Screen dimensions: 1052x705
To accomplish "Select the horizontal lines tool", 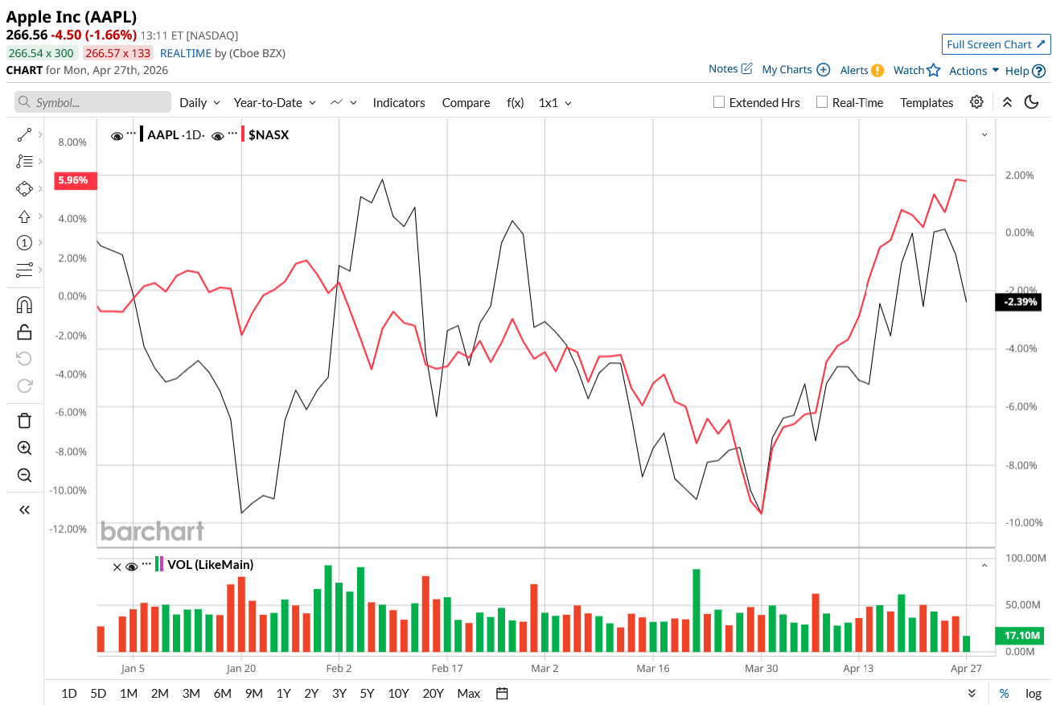I will coord(24,269).
